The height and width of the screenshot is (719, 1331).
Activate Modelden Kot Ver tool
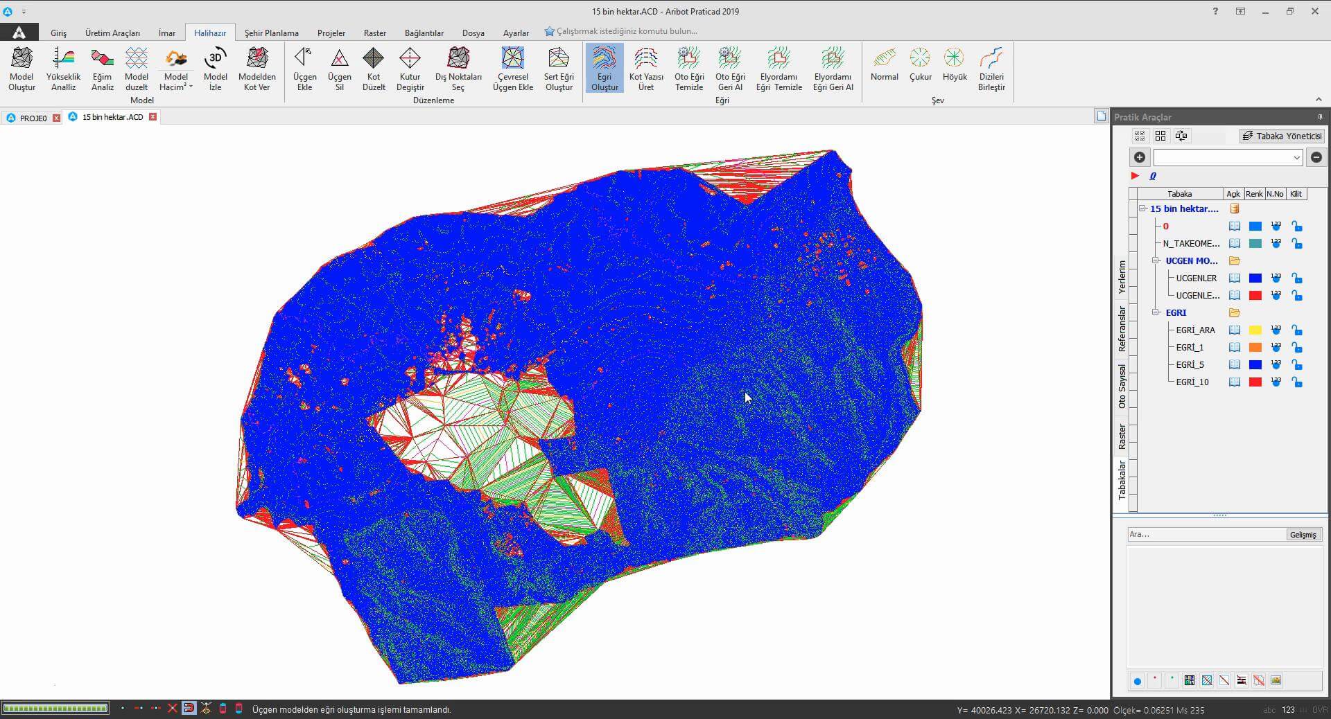[256, 69]
